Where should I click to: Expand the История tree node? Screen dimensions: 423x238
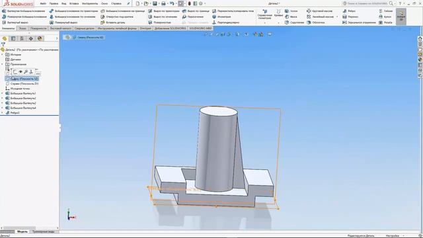coord(2,54)
